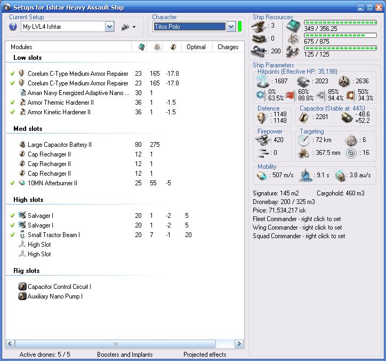The height and width of the screenshot is (361, 386).
Task: Click the Firepower drone DPS icon
Action: [x=263, y=140]
